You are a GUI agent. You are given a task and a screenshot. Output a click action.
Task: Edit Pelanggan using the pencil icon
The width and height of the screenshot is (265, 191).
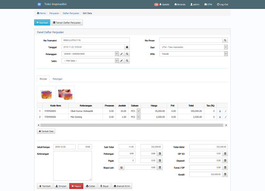click(x=122, y=54)
